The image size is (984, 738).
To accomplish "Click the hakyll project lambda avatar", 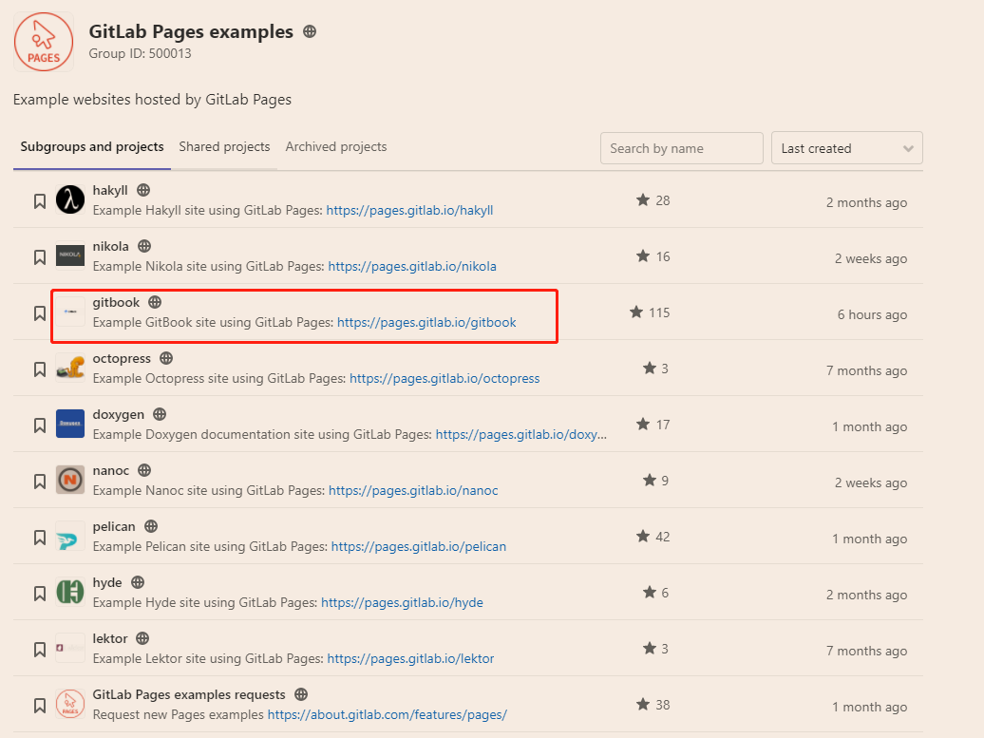I will coord(69,199).
